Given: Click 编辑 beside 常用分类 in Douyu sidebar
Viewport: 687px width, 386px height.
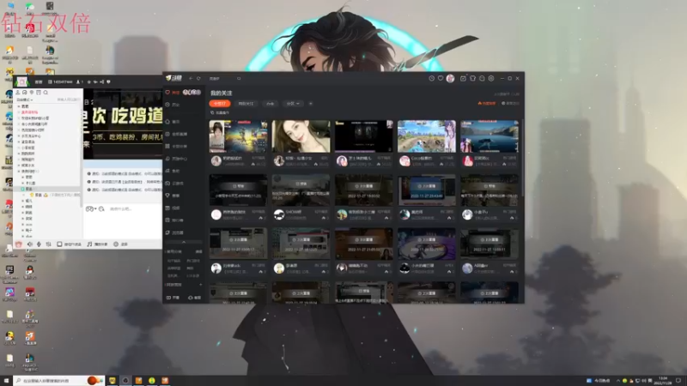Looking at the screenshot, I should (198, 251).
